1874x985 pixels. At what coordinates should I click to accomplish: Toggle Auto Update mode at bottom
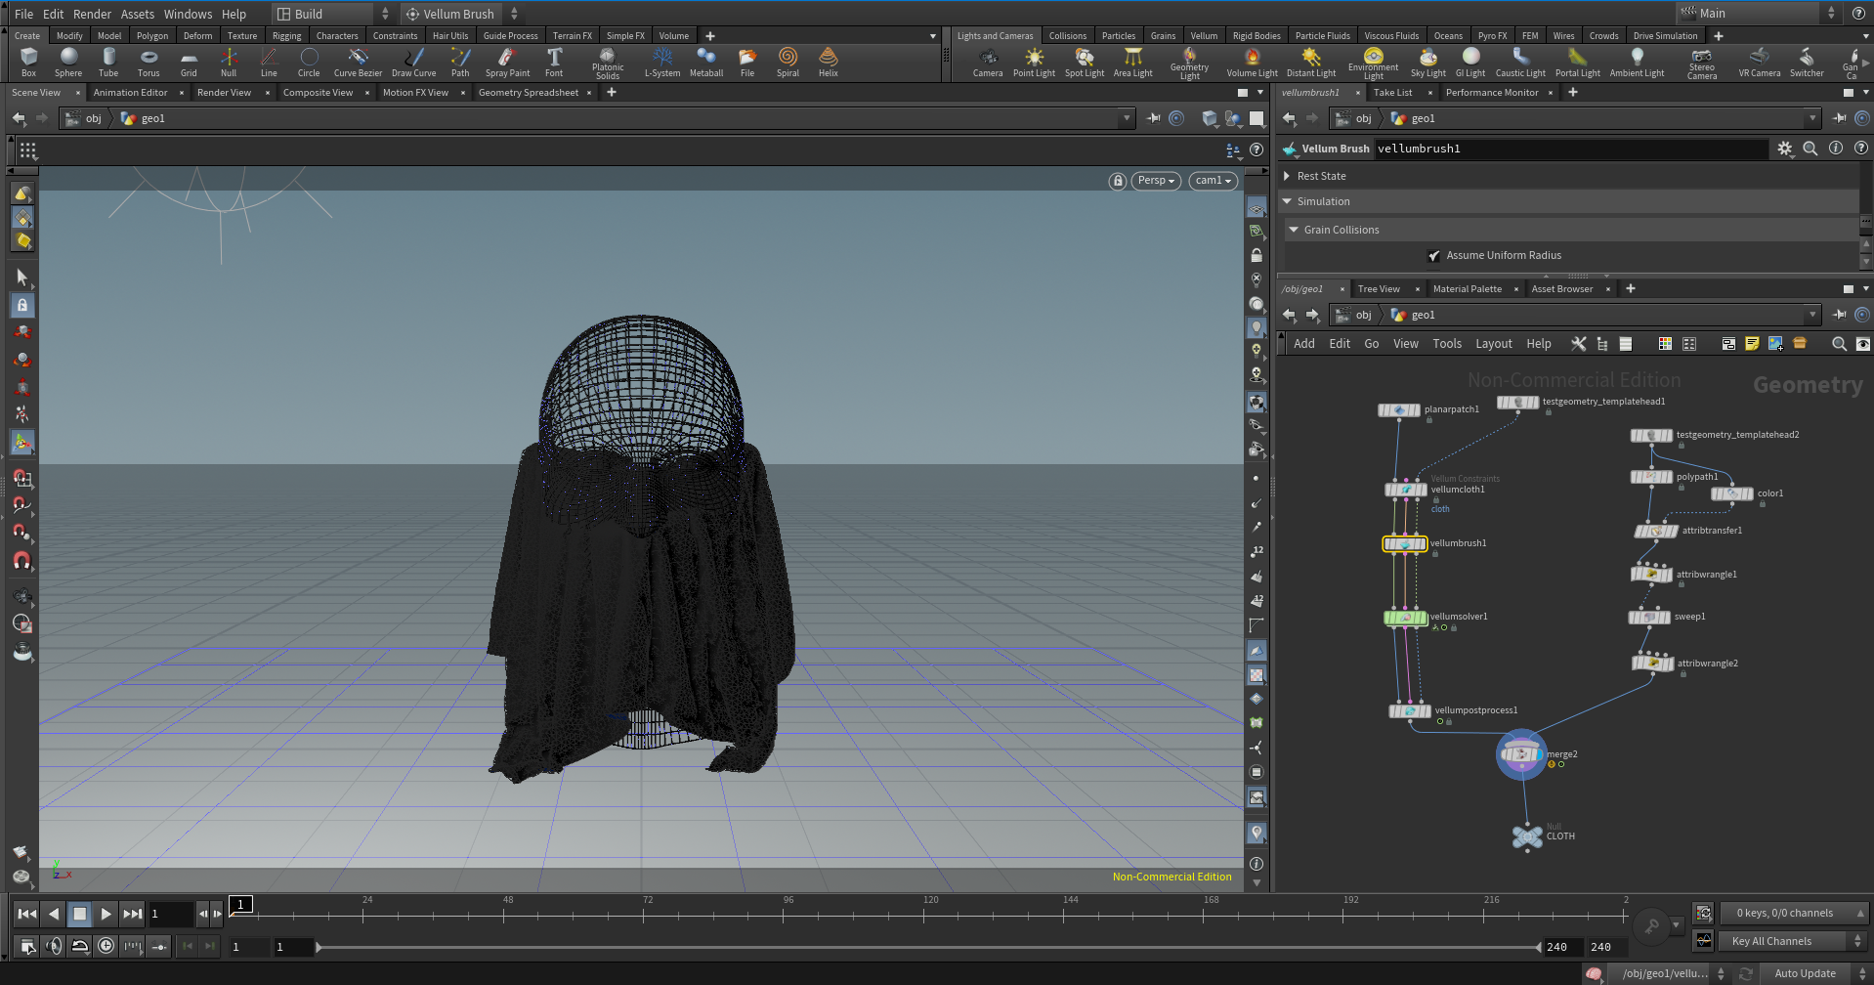(1805, 973)
